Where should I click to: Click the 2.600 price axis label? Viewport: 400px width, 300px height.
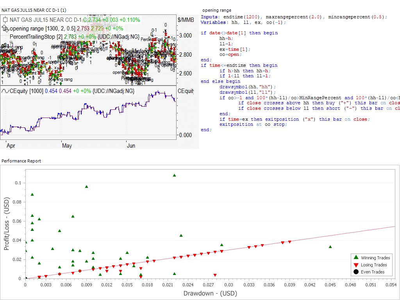[x=186, y=73]
